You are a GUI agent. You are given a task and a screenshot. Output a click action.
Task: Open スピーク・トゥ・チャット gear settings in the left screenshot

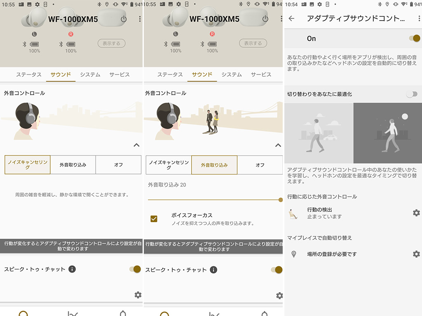[x=138, y=295]
